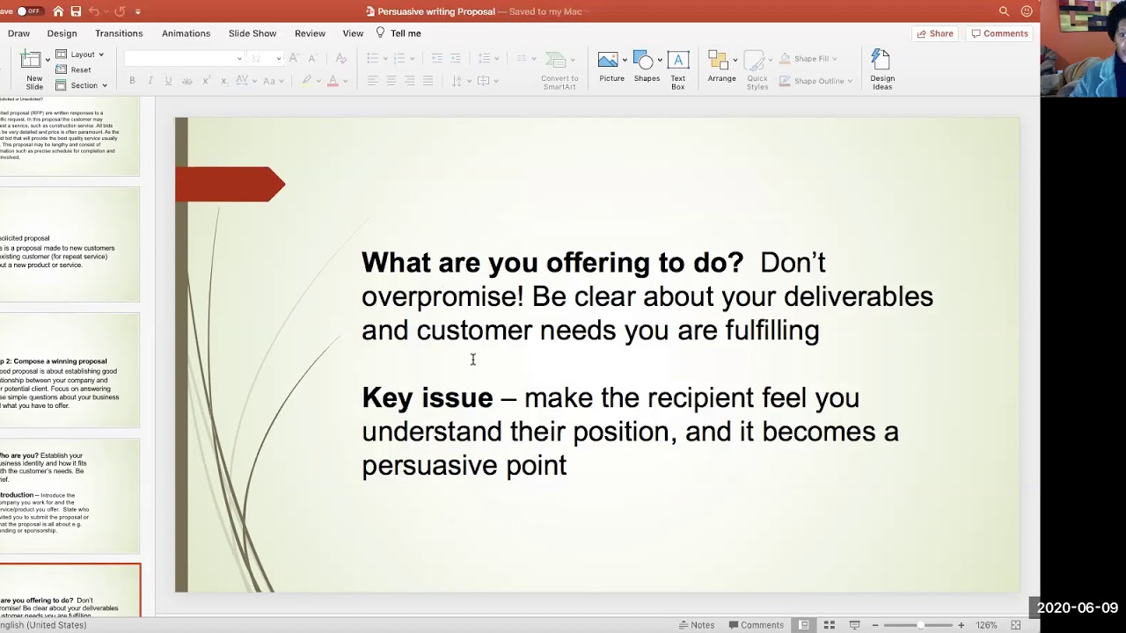Open the search magnifier in title bar
Screen dimensions: 1126x633
point(1004,11)
